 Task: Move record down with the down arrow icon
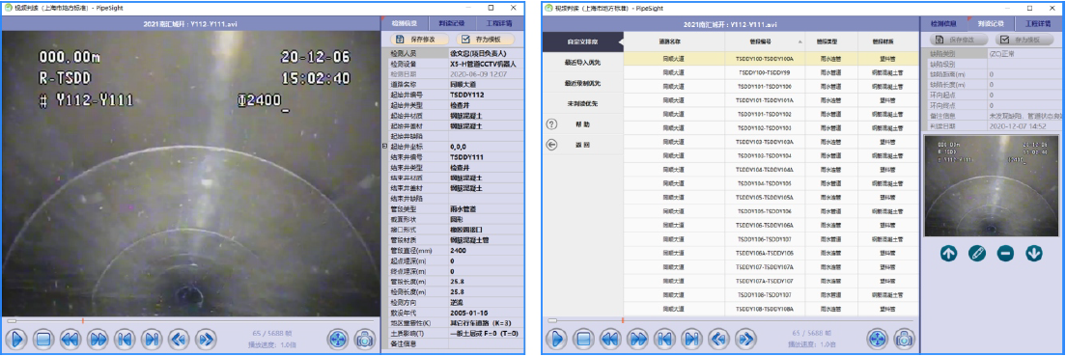pos(1034,254)
